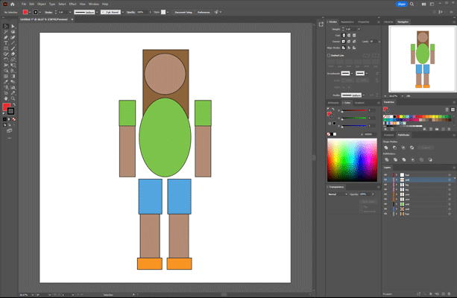The width and height of the screenshot is (457, 298).
Task: Click the Preferences button
Action: (x=204, y=13)
